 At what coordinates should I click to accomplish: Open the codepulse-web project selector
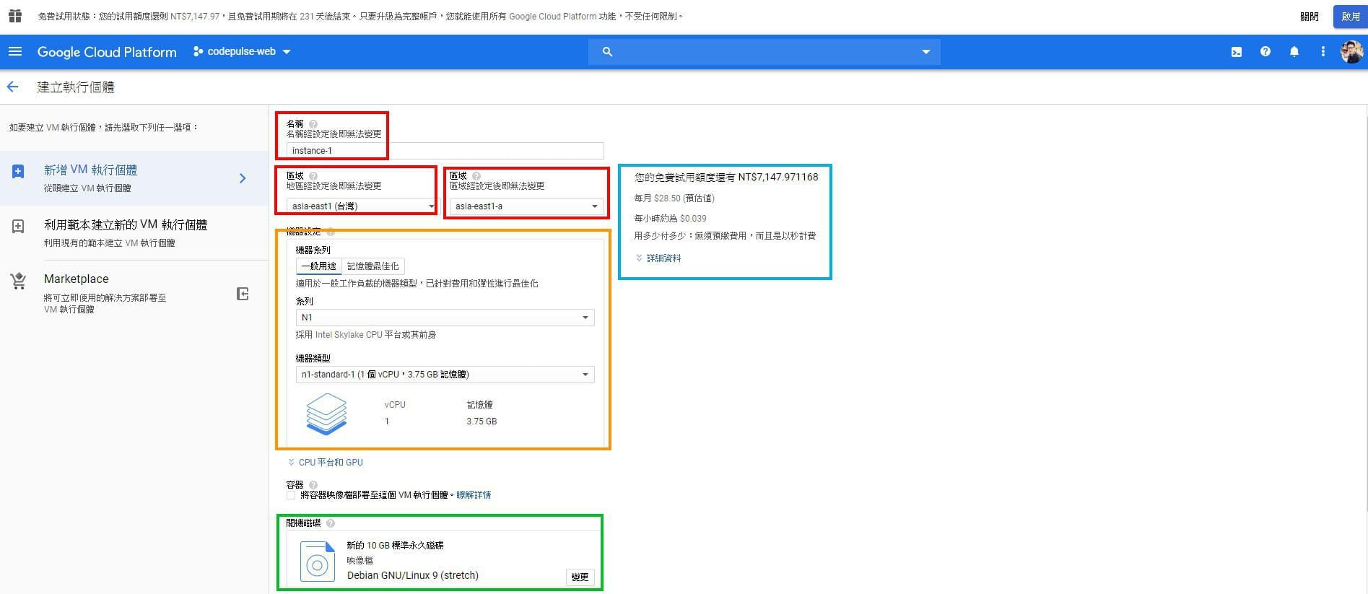click(242, 52)
